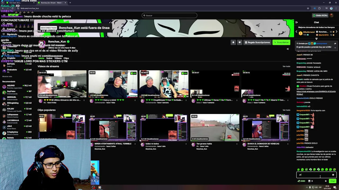Switch to Ronchas_Kun Stream browser tab
The width and height of the screenshot is (339, 190).
point(52,3)
